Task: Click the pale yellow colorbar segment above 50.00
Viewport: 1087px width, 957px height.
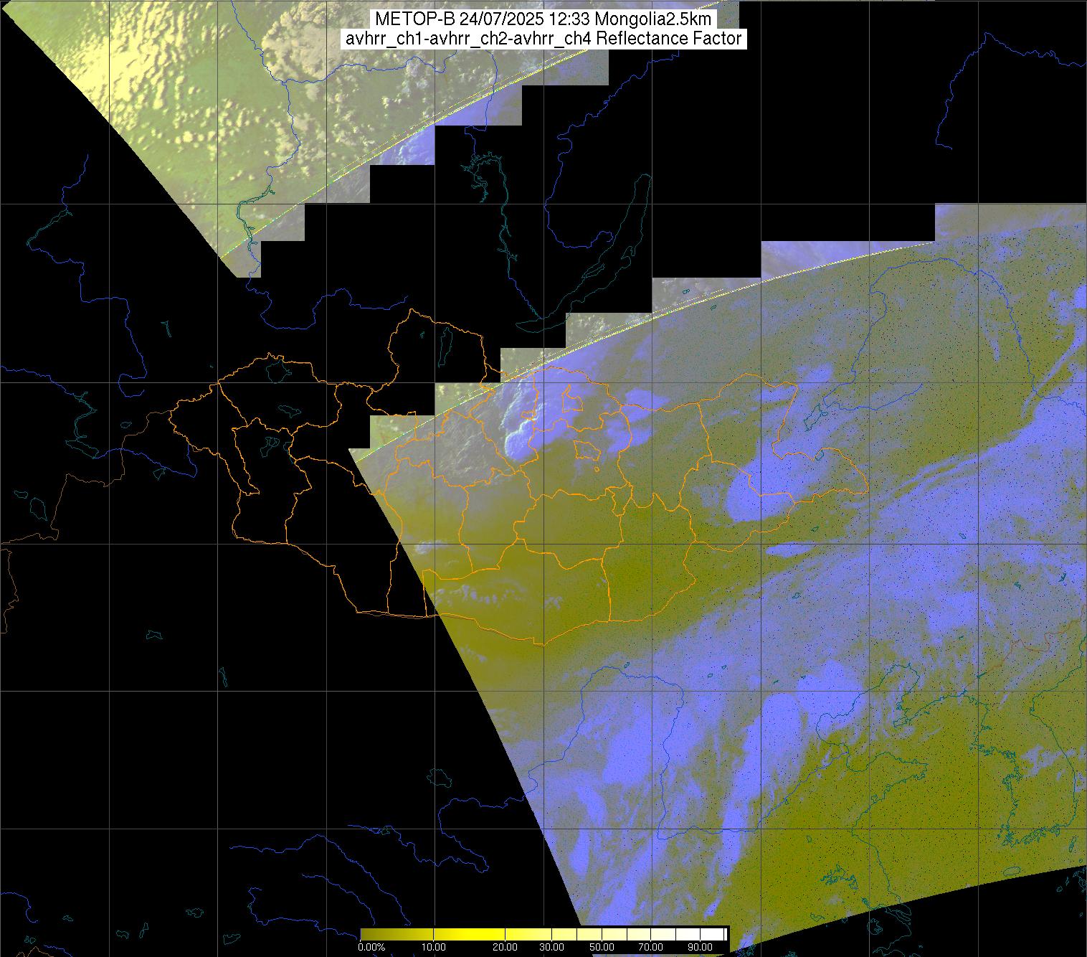Action: [x=601, y=934]
